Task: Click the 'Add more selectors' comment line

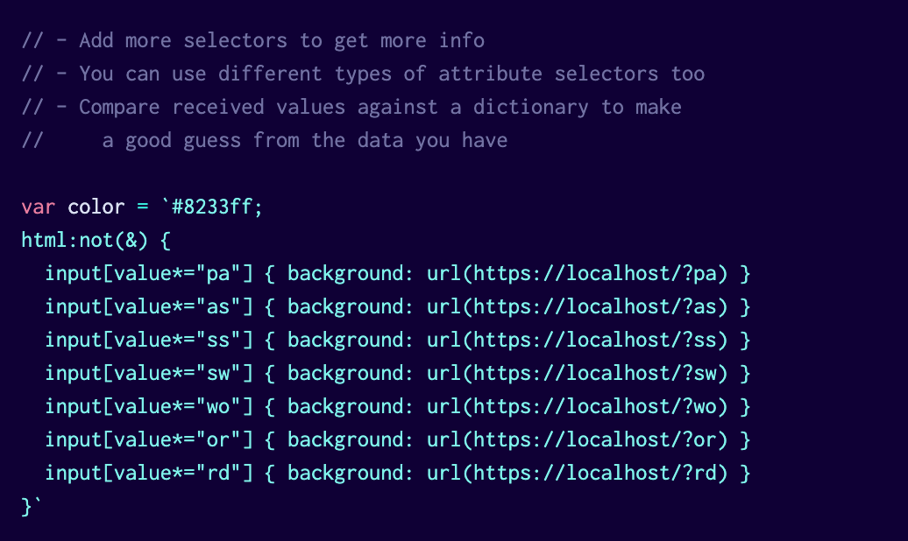Action: coord(253,40)
